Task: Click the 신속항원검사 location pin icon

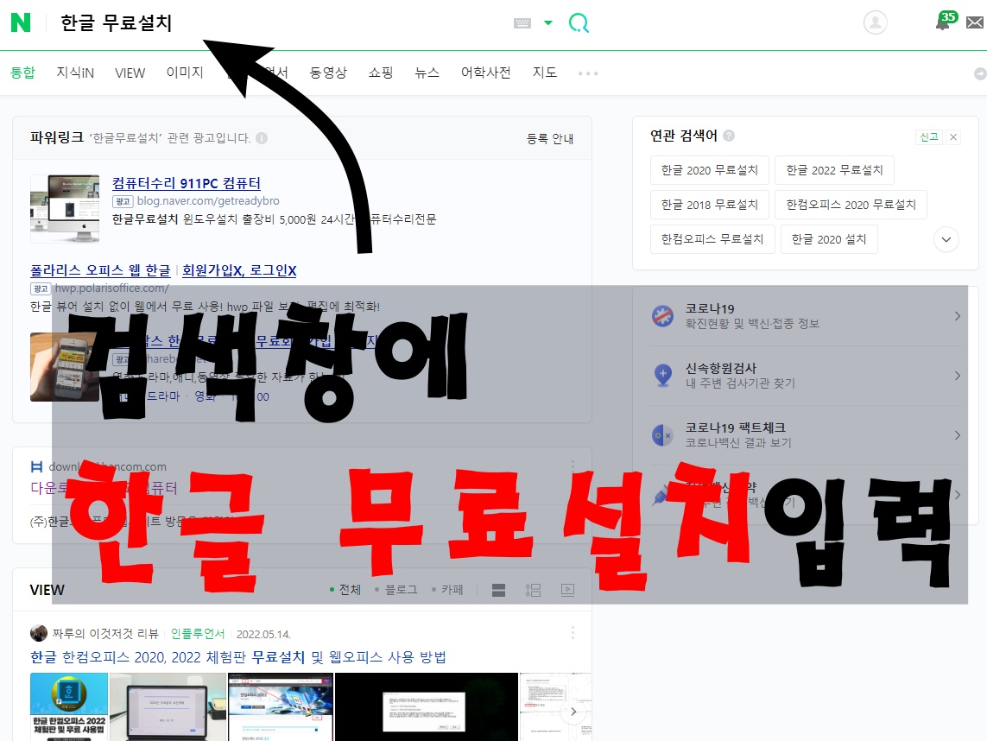Action: pos(663,375)
